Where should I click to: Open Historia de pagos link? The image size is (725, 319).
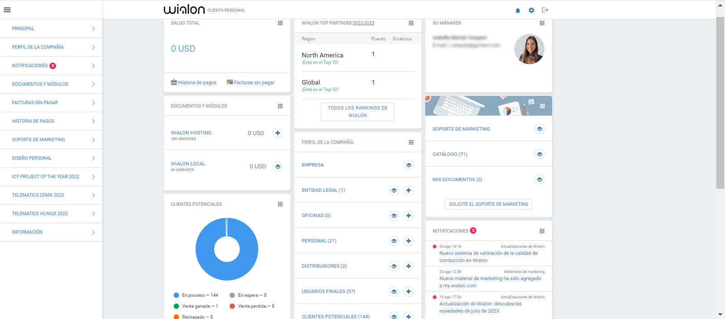(197, 82)
